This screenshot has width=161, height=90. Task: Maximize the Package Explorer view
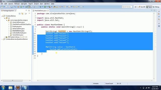(x=29, y=10)
